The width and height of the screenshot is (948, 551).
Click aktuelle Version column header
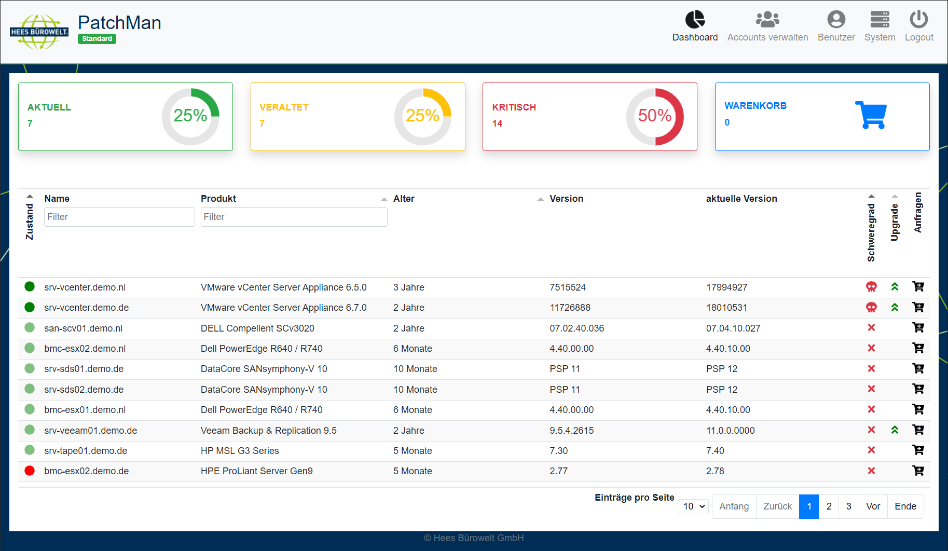(x=741, y=199)
